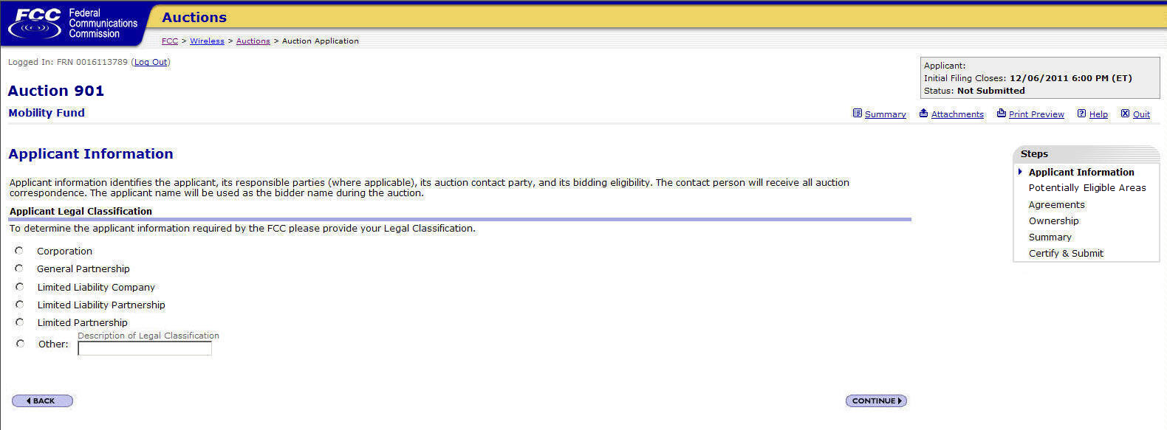Click the arrow marker beside Applicant Information step
This screenshot has width=1167, height=430.
pos(1020,172)
